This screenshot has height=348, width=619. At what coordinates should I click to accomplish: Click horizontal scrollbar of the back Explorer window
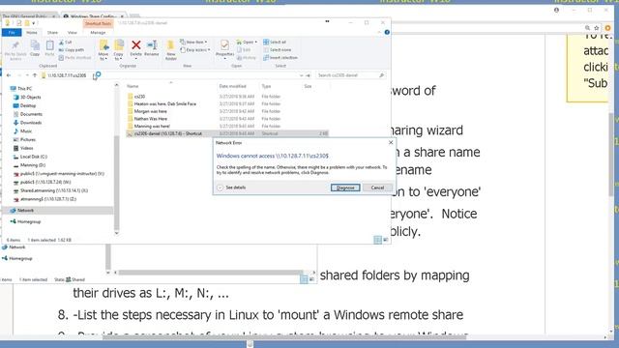click(211, 273)
